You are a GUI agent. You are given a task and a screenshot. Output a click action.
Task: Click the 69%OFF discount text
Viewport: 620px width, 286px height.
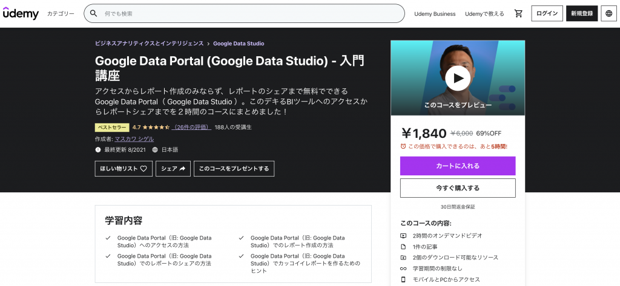(x=489, y=134)
